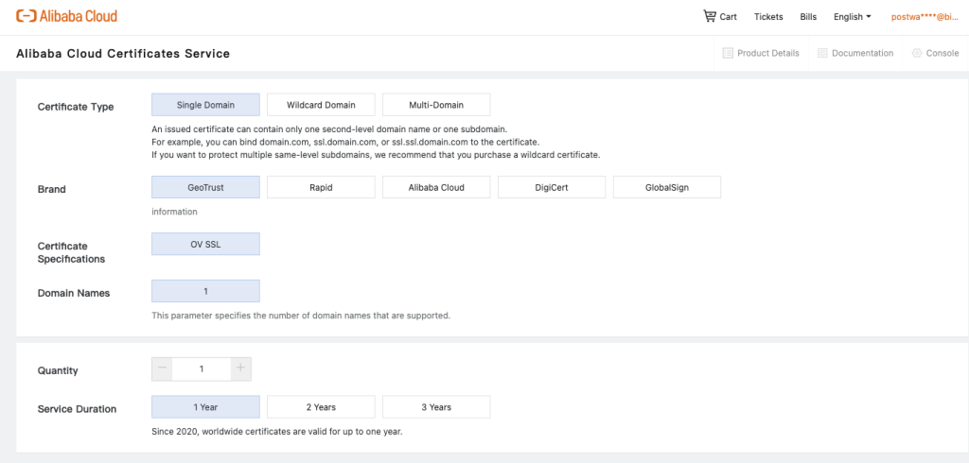The height and width of the screenshot is (463, 969).
Task: Select 2 Years service duration
Action: tap(321, 407)
